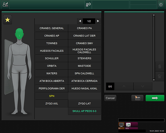Click the selected list scrollbar track
The height and width of the screenshot is (133, 166).
point(154,47)
